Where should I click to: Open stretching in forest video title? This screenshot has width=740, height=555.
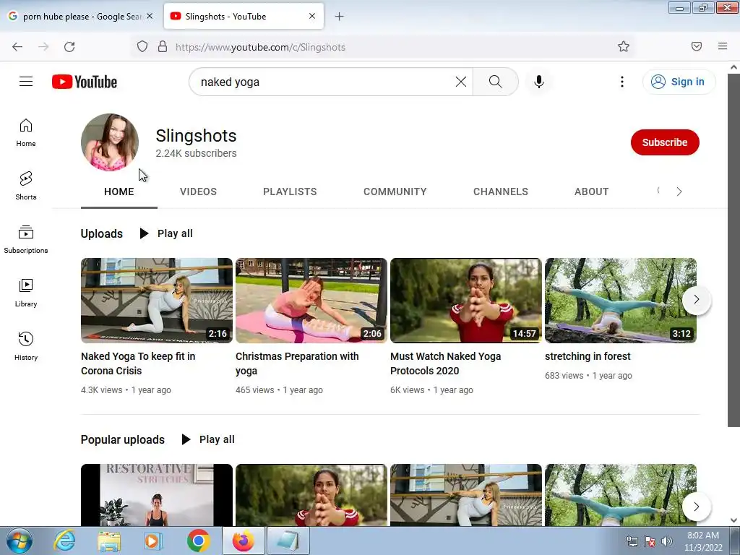[588, 356]
